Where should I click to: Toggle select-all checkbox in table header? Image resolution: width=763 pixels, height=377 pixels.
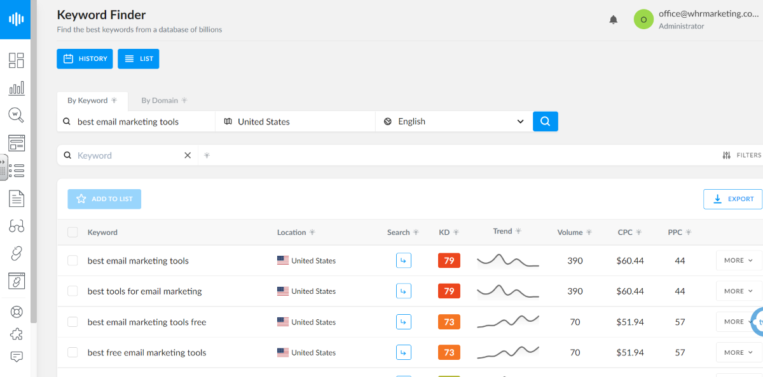coord(72,232)
